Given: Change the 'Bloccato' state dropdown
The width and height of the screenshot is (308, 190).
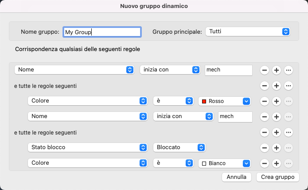Looking at the screenshot, I should 179,147.
